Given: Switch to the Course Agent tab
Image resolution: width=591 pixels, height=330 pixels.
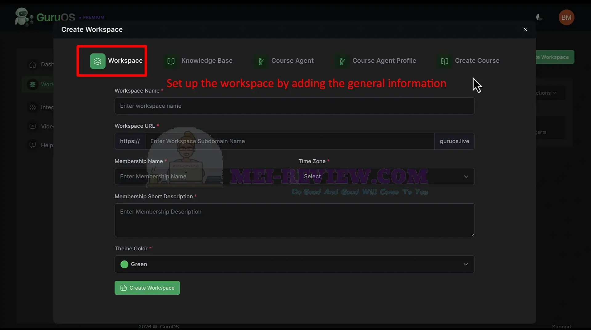Looking at the screenshot, I should point(284,61).
